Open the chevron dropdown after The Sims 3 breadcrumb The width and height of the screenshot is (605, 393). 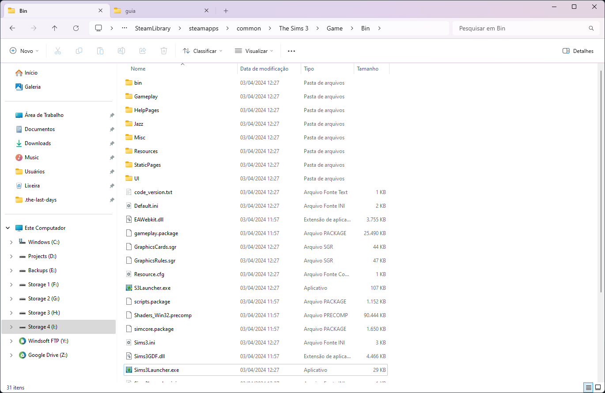318,28
